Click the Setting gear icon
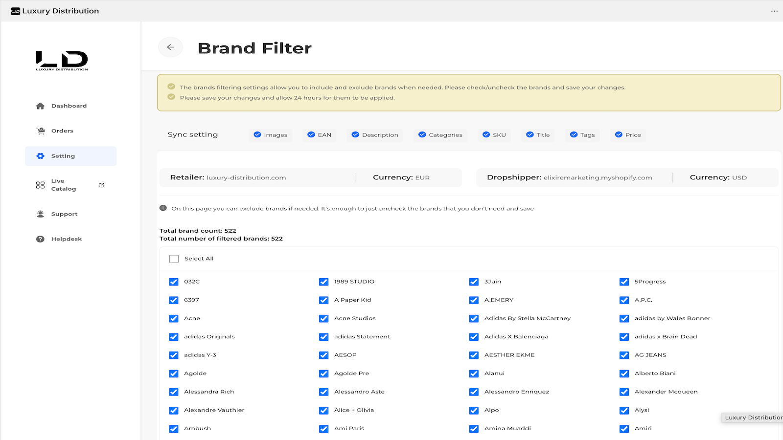Viewport: 783px width, 440px height. pos(40,156)
